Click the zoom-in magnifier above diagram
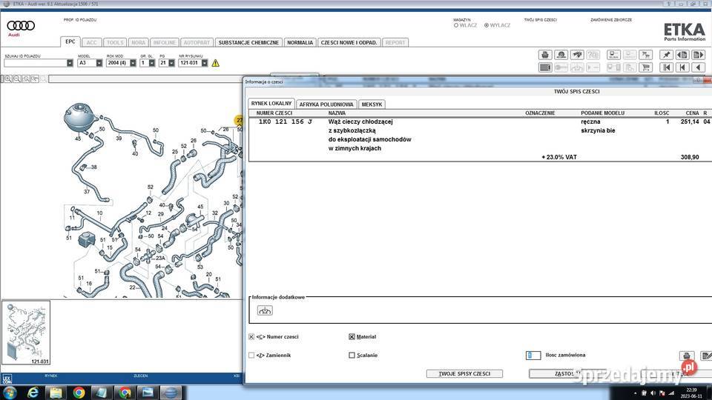 pos(7,79)
